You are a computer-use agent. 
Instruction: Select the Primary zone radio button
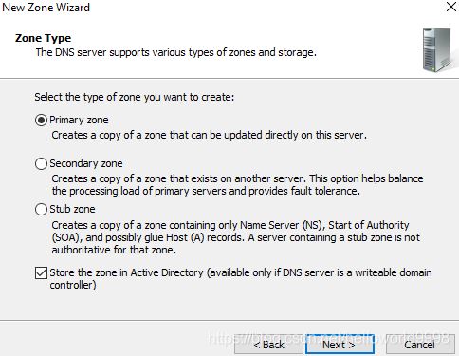click(41, 121)
